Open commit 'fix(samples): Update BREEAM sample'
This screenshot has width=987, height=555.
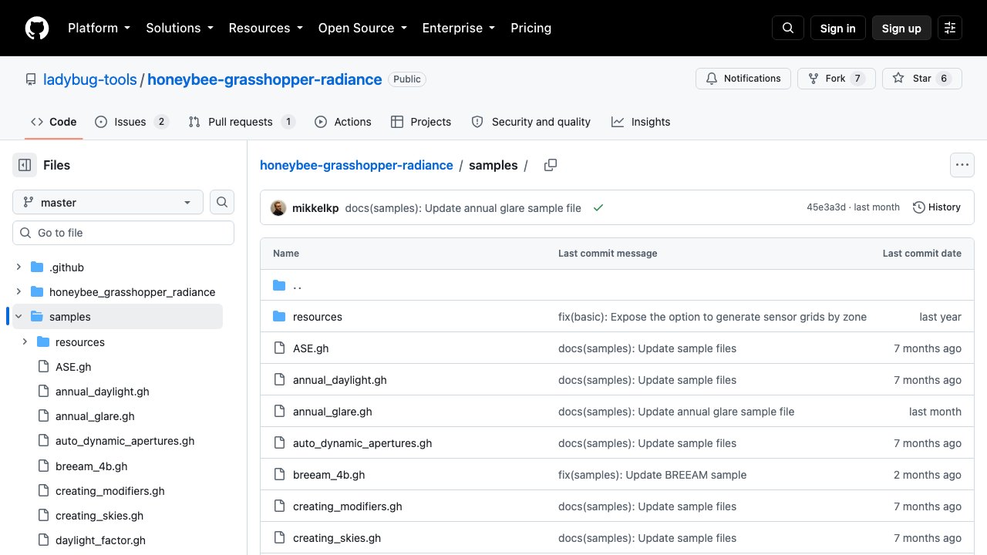click(x=652, y=475)
